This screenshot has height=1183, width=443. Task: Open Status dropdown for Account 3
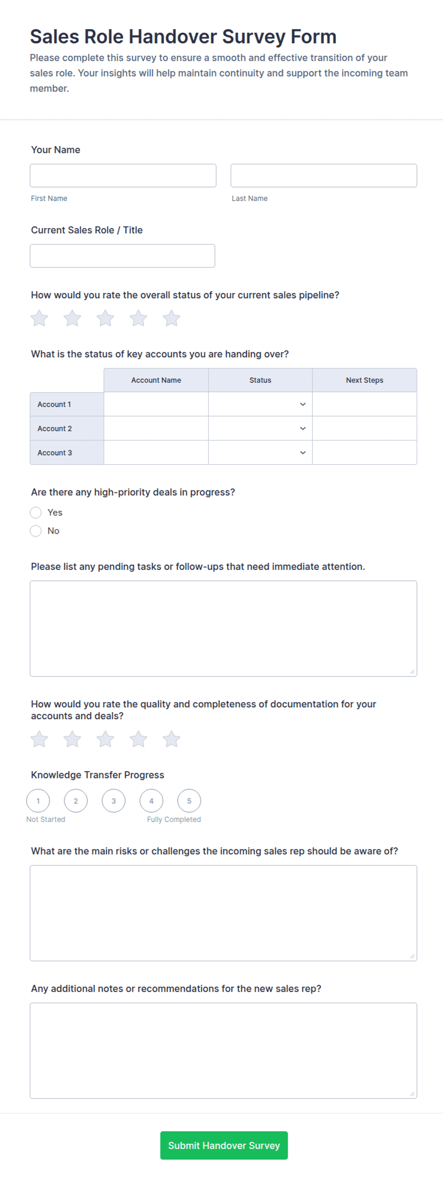click(260, 453)
